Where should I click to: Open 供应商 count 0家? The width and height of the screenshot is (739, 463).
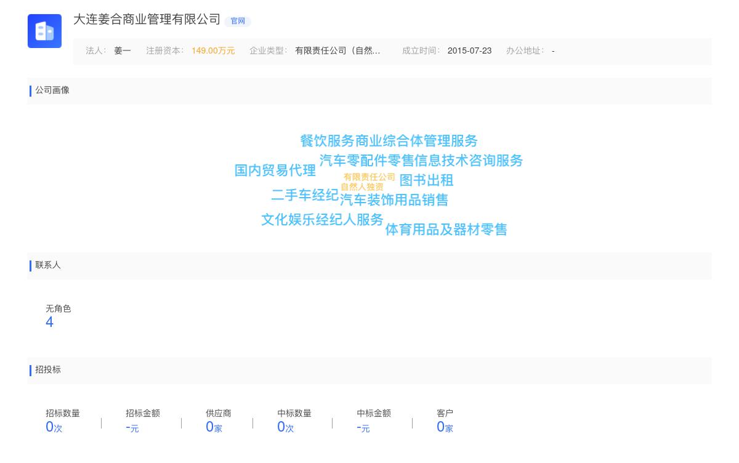click(x=214, y=427)
